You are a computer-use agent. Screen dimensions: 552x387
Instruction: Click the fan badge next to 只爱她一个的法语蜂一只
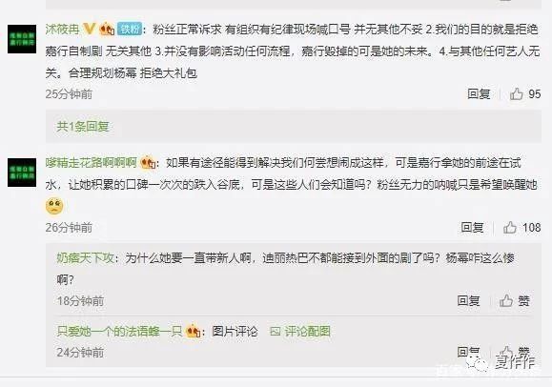[x=193, y=331]
